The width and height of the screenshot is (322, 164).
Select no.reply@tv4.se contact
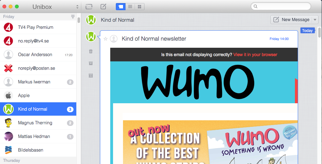click(38, 41)
